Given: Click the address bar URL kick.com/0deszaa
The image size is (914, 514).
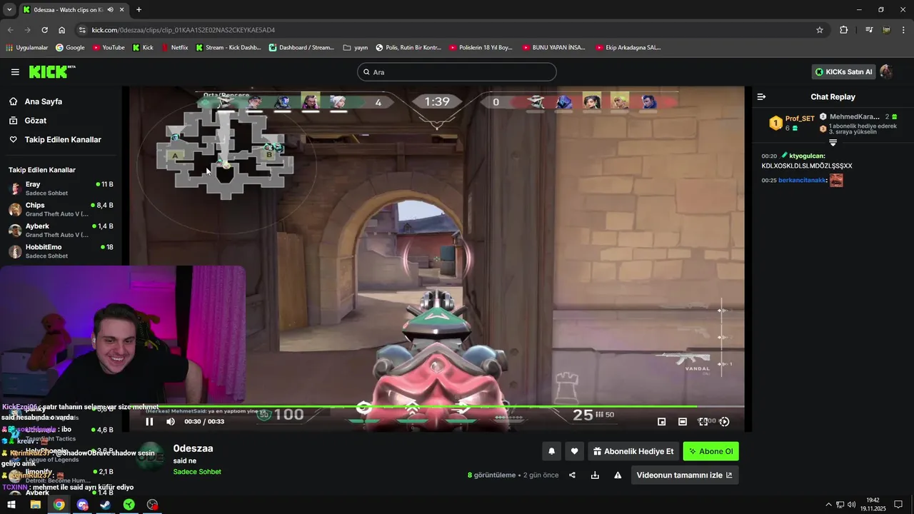Looking at the screenshot, I should tap(184, 30).
